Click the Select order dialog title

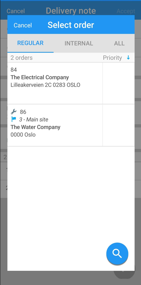pyautogui.click(x=71, y=25)
